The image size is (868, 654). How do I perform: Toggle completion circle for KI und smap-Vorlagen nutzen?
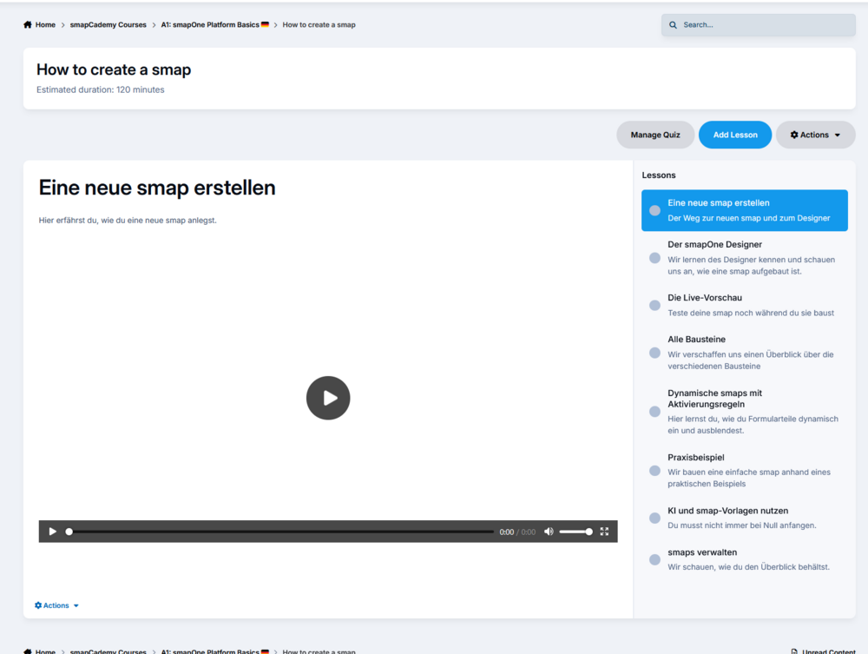(654, 518)
